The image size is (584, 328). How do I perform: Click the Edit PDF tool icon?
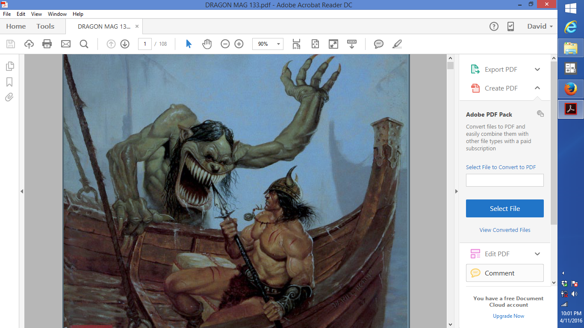475,254
